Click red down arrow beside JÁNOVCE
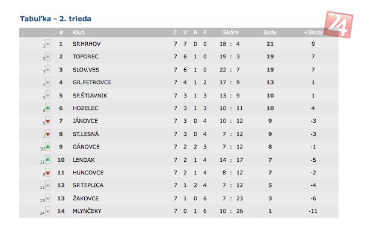Image resolution: width=371 pixels, height=243 pixels. pos(48,120)
